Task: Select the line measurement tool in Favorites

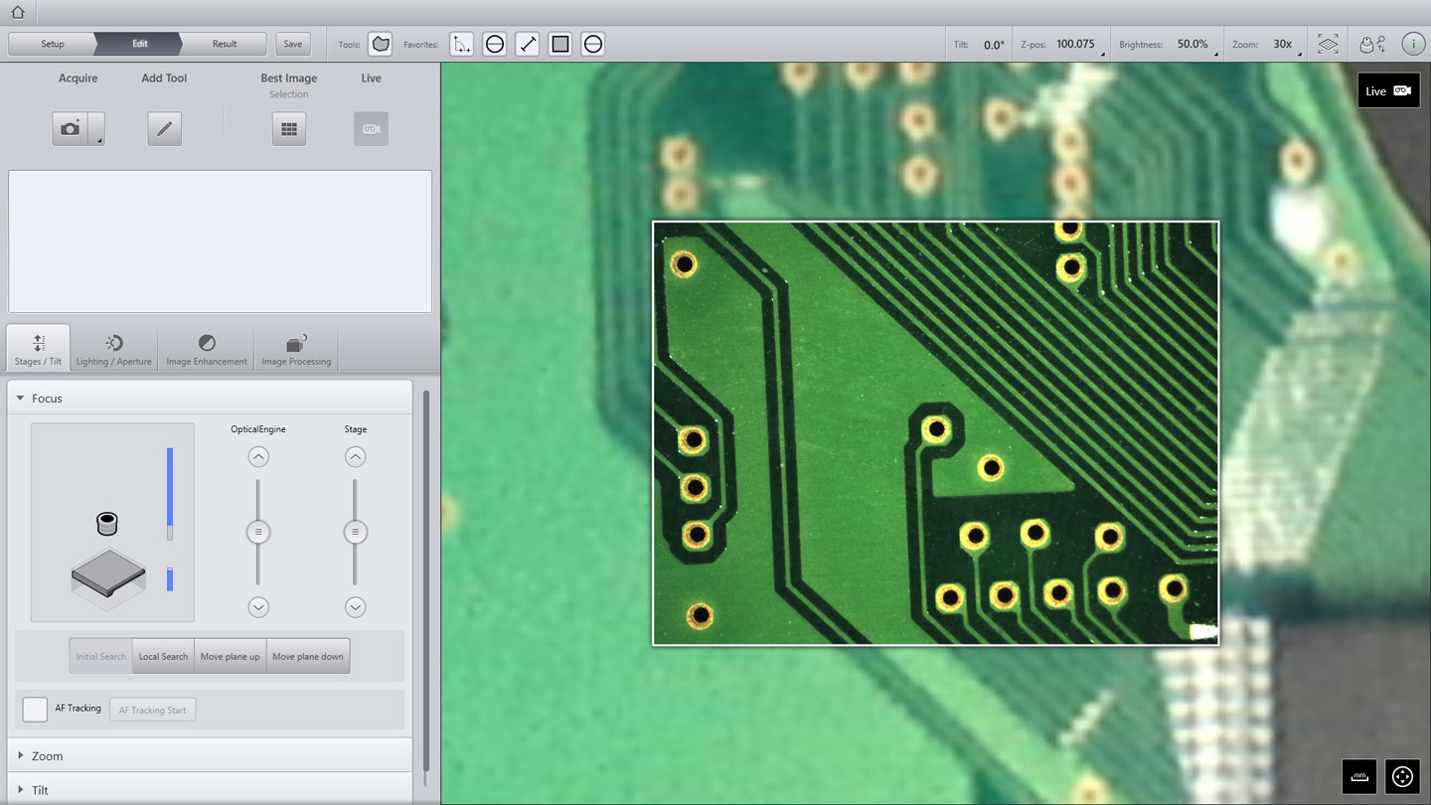Action: point(528,44)
